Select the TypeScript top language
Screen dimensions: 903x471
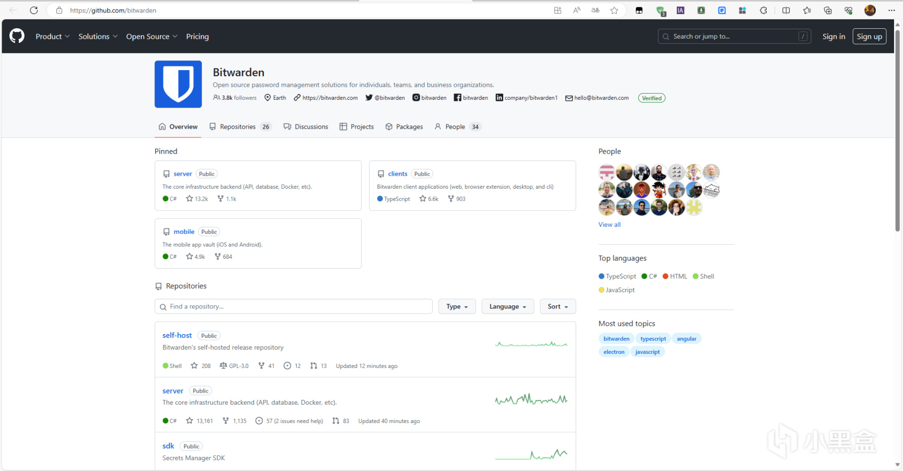[x=618, y=277]
